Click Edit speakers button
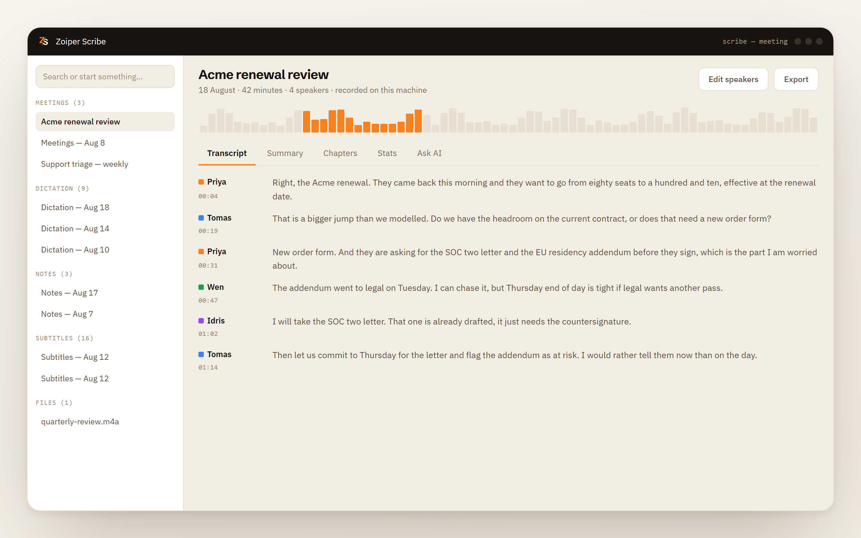The height and width of the screenshot is (538, 861). click(733, 79)
